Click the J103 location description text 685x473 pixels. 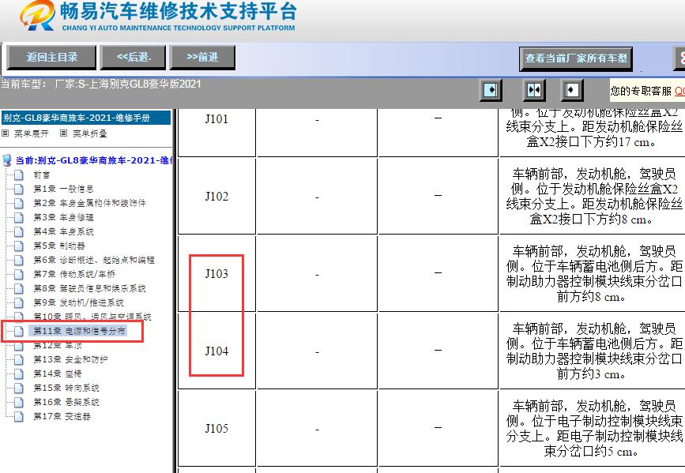click(594, 274)
